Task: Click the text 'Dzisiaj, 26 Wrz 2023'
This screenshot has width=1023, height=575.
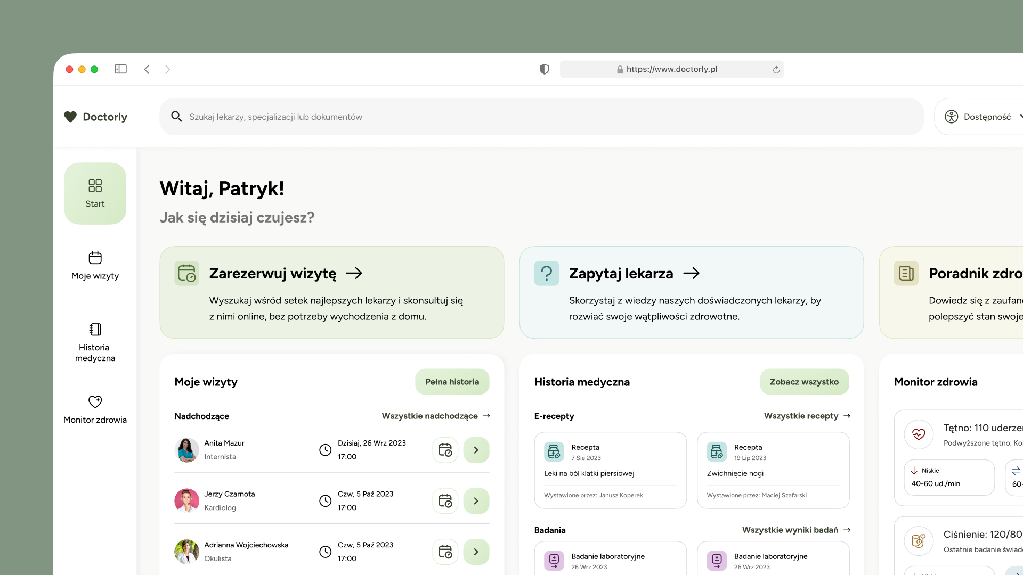Action: pos(372,443)
